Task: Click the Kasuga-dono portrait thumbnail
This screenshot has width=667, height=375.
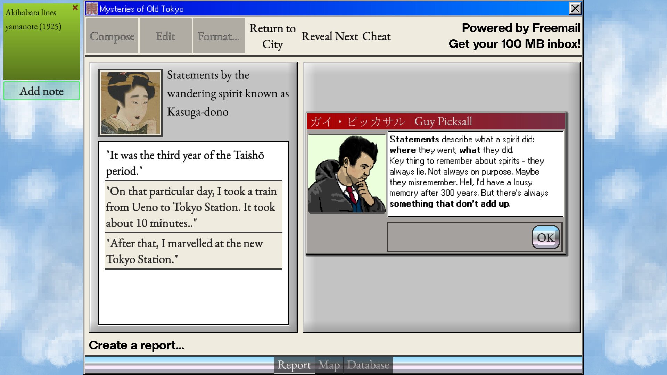Action: [x=130, y=103]
